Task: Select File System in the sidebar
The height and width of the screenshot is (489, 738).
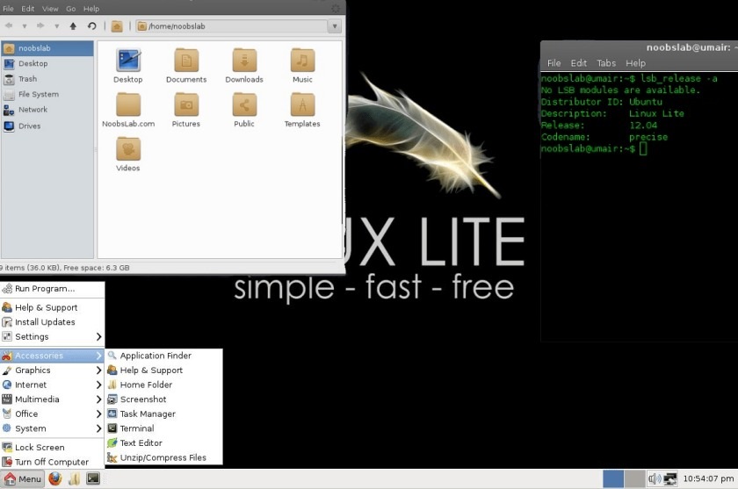Action: coord(47,94)
